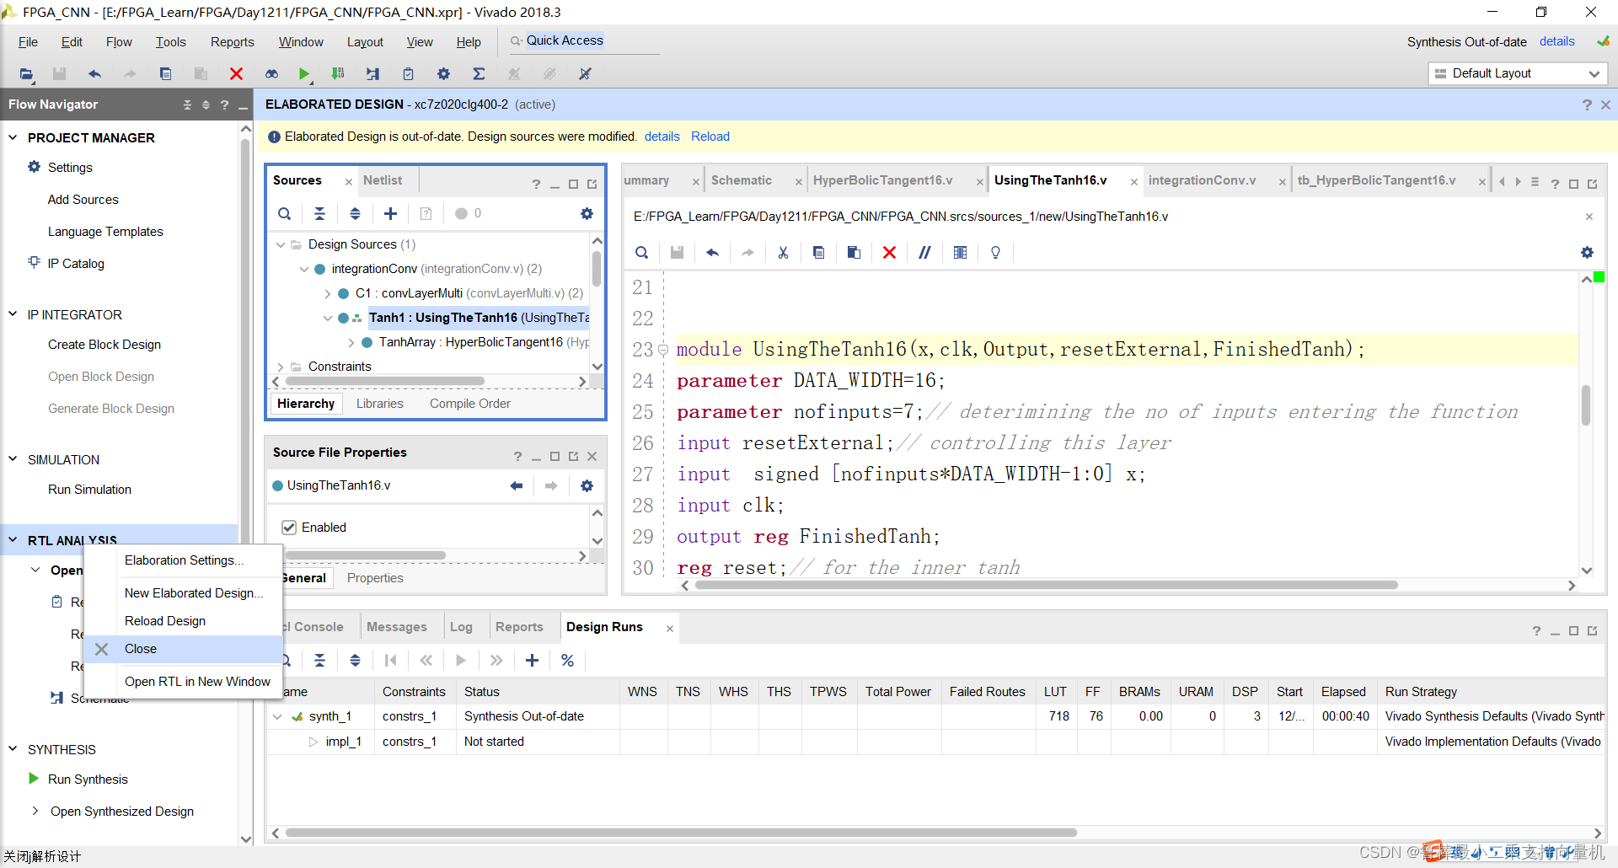The width and height of the screenshot is (1618, 868).
Task: Click the percent icon in Design Runs toolbar
Action: pos(567,661)
